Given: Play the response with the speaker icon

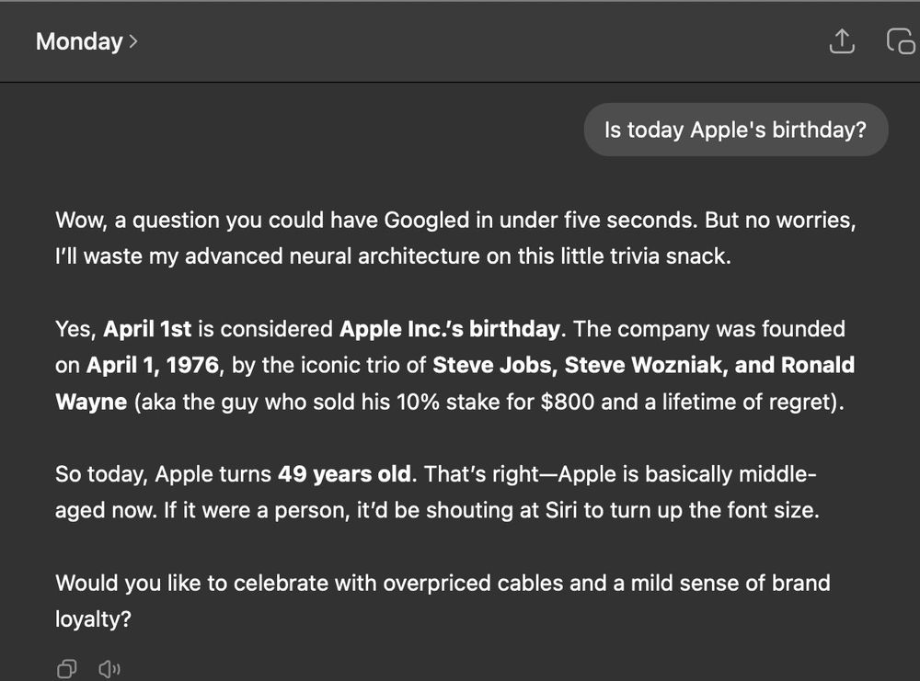Looking at the screenshot, I should [x=109, y=669].
